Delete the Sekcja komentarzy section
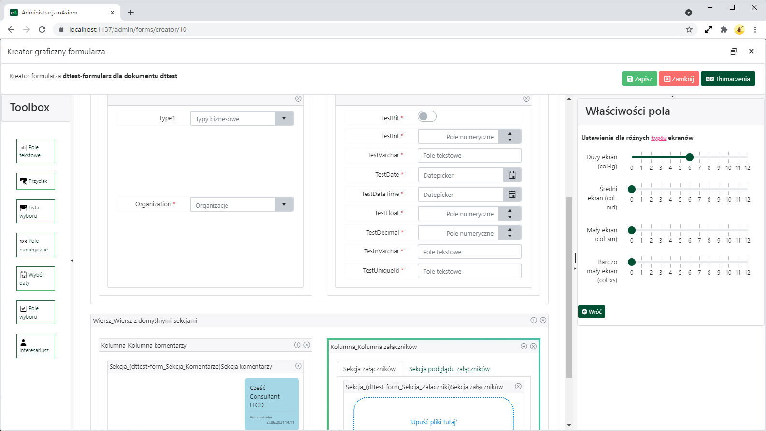Screen dimensions: 766x431 pos(298,366)
